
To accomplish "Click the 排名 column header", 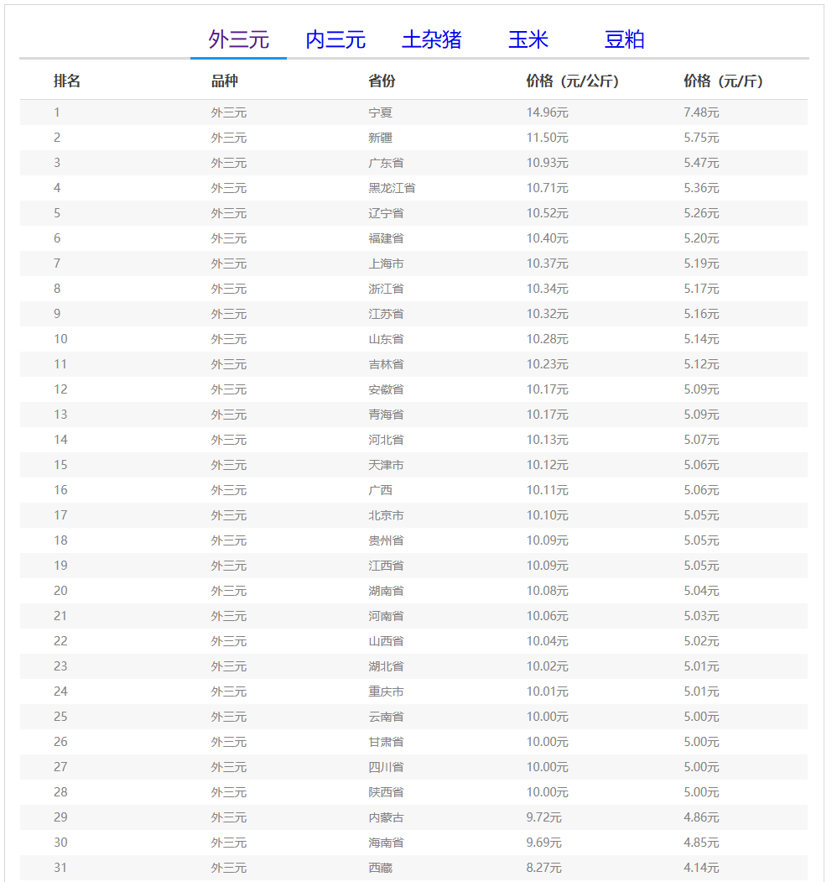I will pyautogui.click(x=67, y=81).
